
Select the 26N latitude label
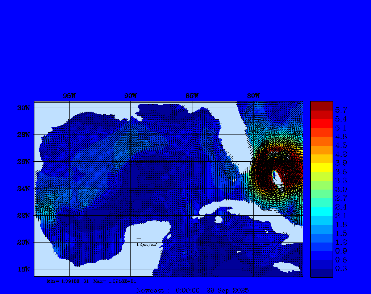[23, 162]
